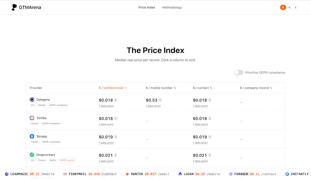Click Dropcontact's France tag

[42, 160]
